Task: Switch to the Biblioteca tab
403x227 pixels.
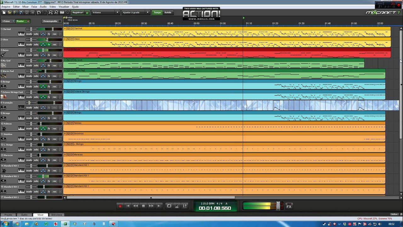Action: [x=57, y=215]
